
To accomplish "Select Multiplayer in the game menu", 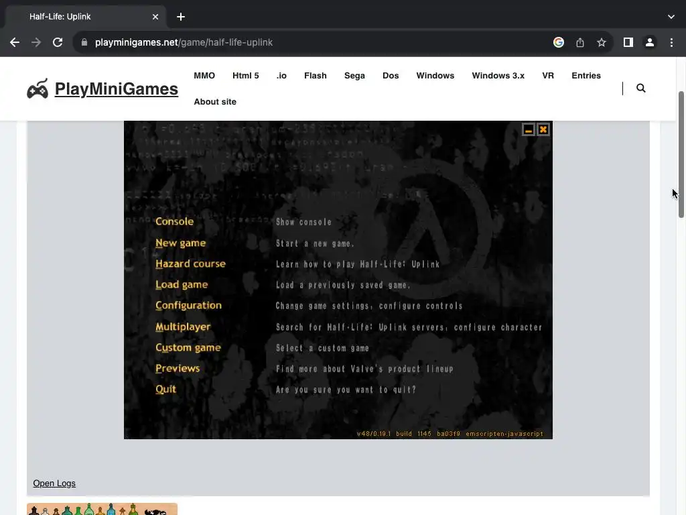I will click(183, 327).
